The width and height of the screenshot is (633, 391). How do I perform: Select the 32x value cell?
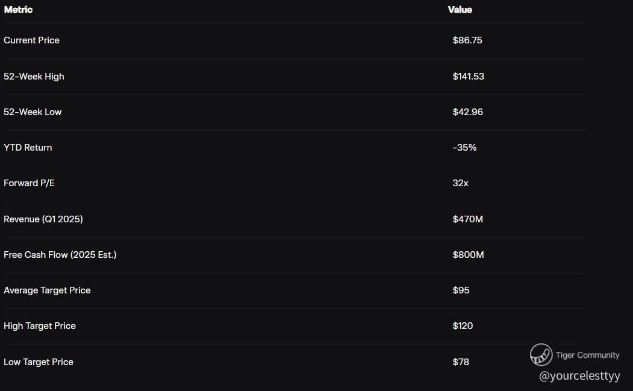point(460,183)
